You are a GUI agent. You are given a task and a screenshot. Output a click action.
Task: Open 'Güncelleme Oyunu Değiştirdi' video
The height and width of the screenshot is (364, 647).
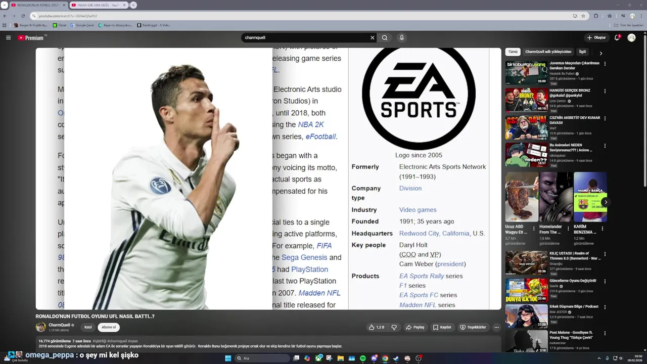526,290
